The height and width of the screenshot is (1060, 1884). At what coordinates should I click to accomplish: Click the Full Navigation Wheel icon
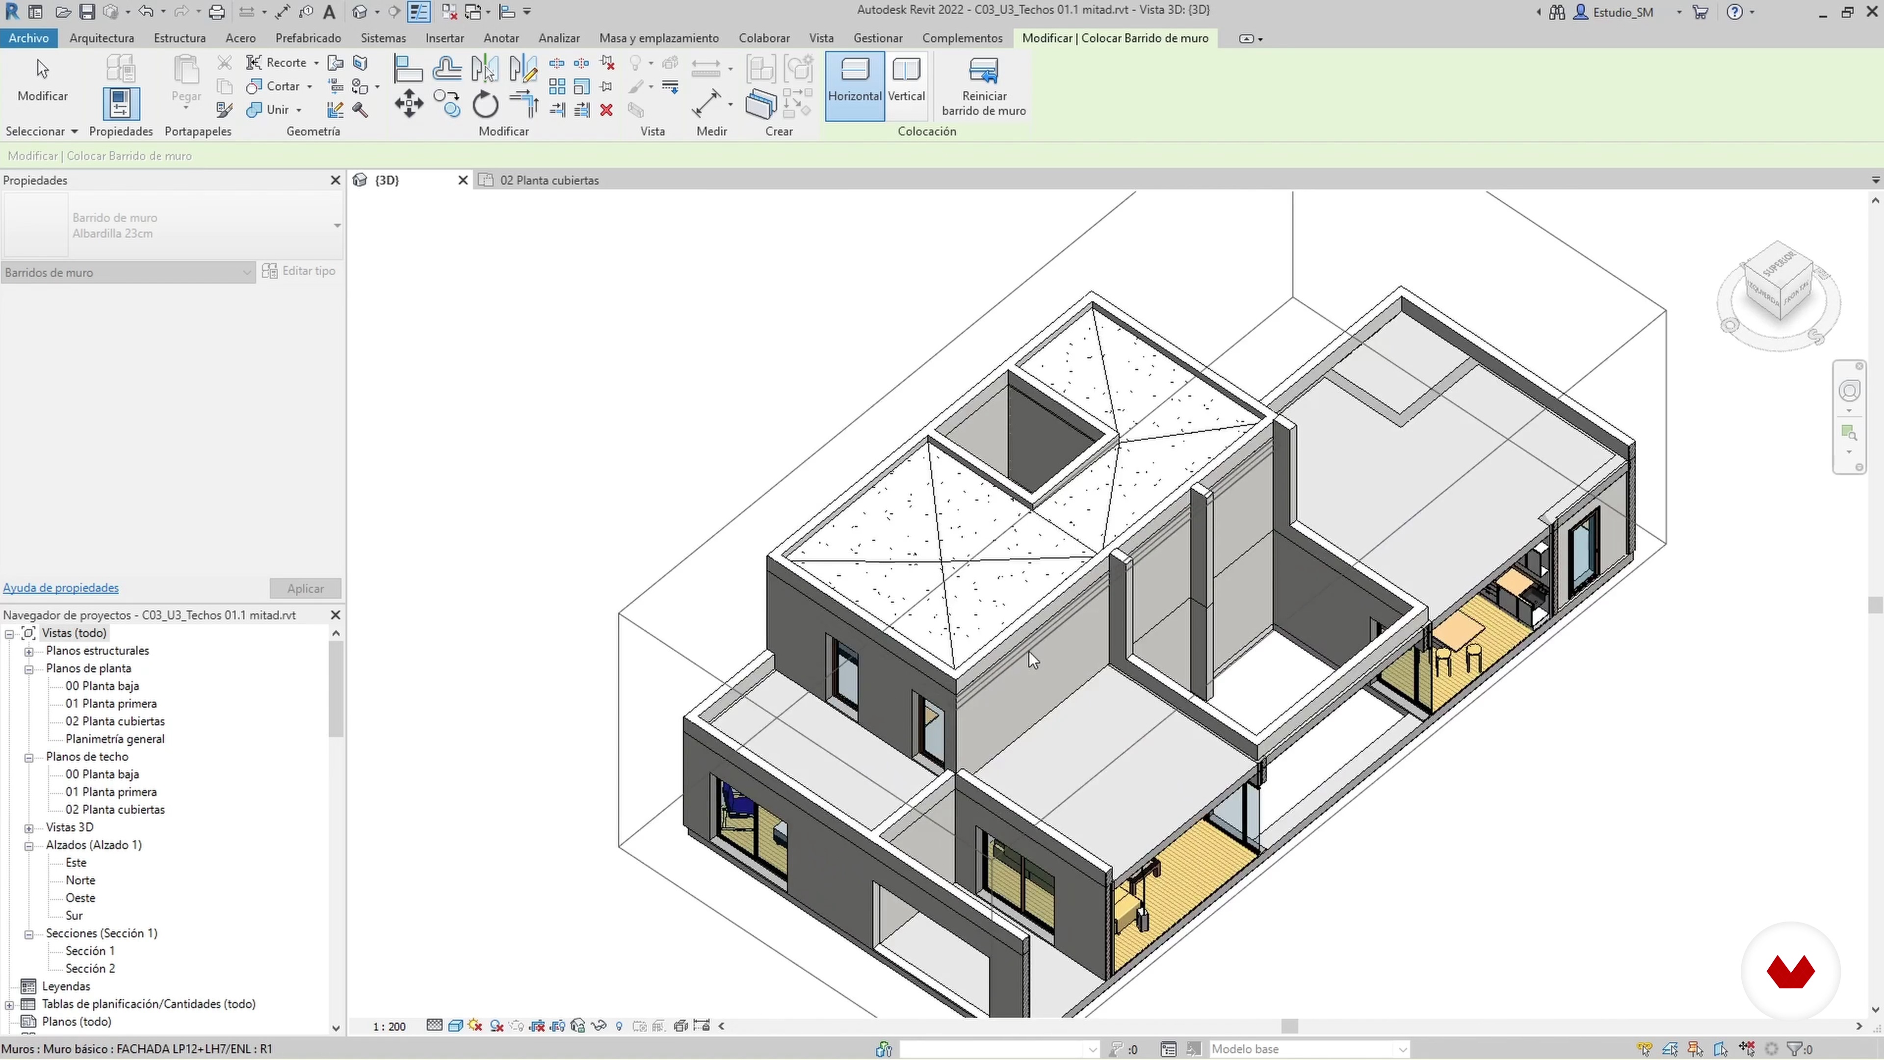tap(1850, 392)
